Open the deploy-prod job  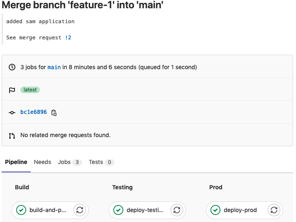coord(240,210)
